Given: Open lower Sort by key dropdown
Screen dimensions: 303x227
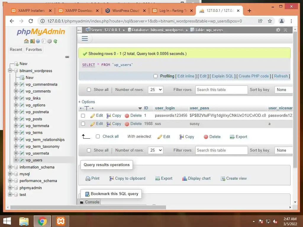Looking at the screenshot, I should click(x=283, y=150).
